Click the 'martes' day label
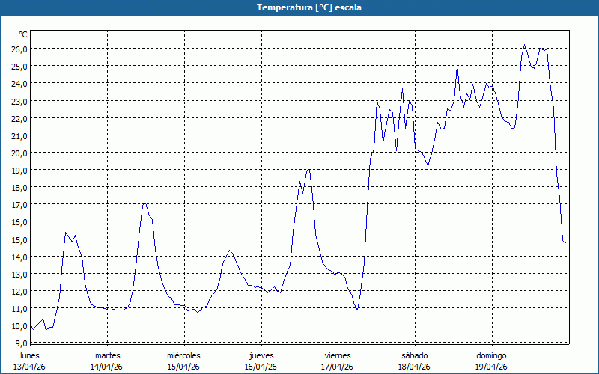This screenshot has height=374, width=599. click(x=107, y=355)
